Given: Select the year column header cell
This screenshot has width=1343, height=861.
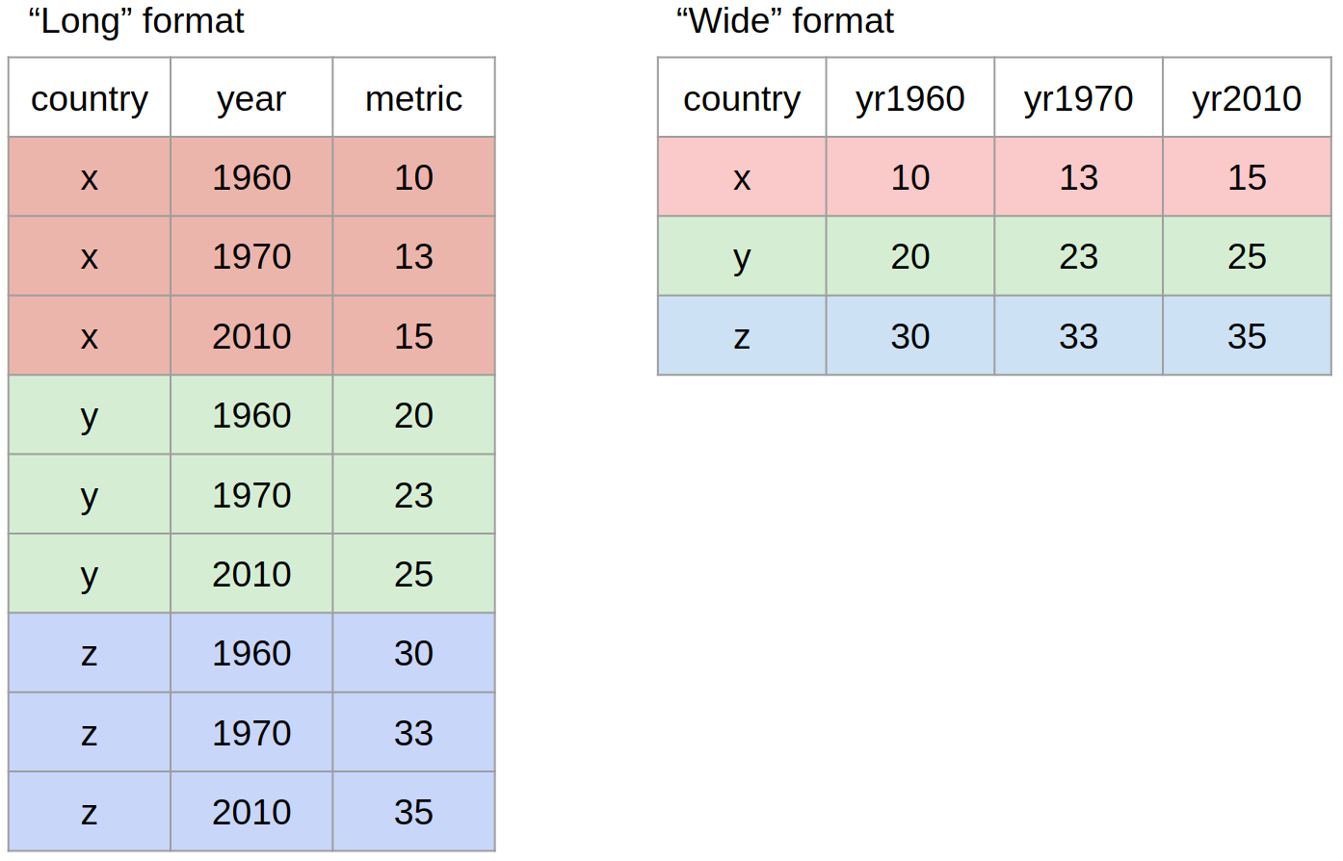Looking at the screenshot, I should coord(251,98).
